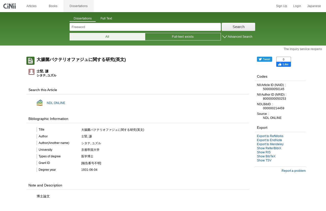
Task: Click the NDL ONLINE logo icon
Action: pos(40,103)
